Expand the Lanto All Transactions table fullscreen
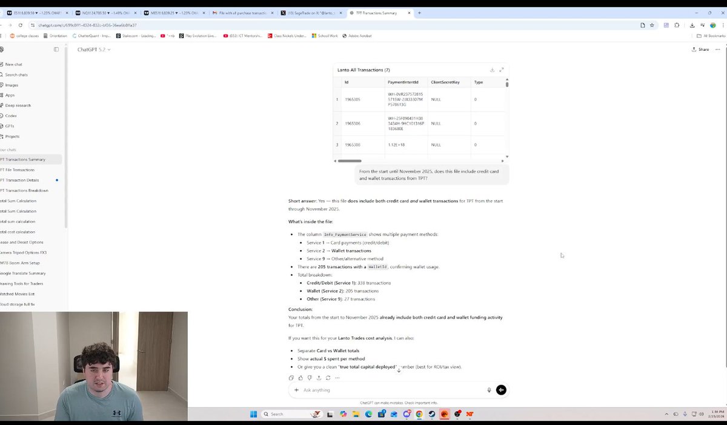This screenshot has height=425, width=727. [502, 70]
